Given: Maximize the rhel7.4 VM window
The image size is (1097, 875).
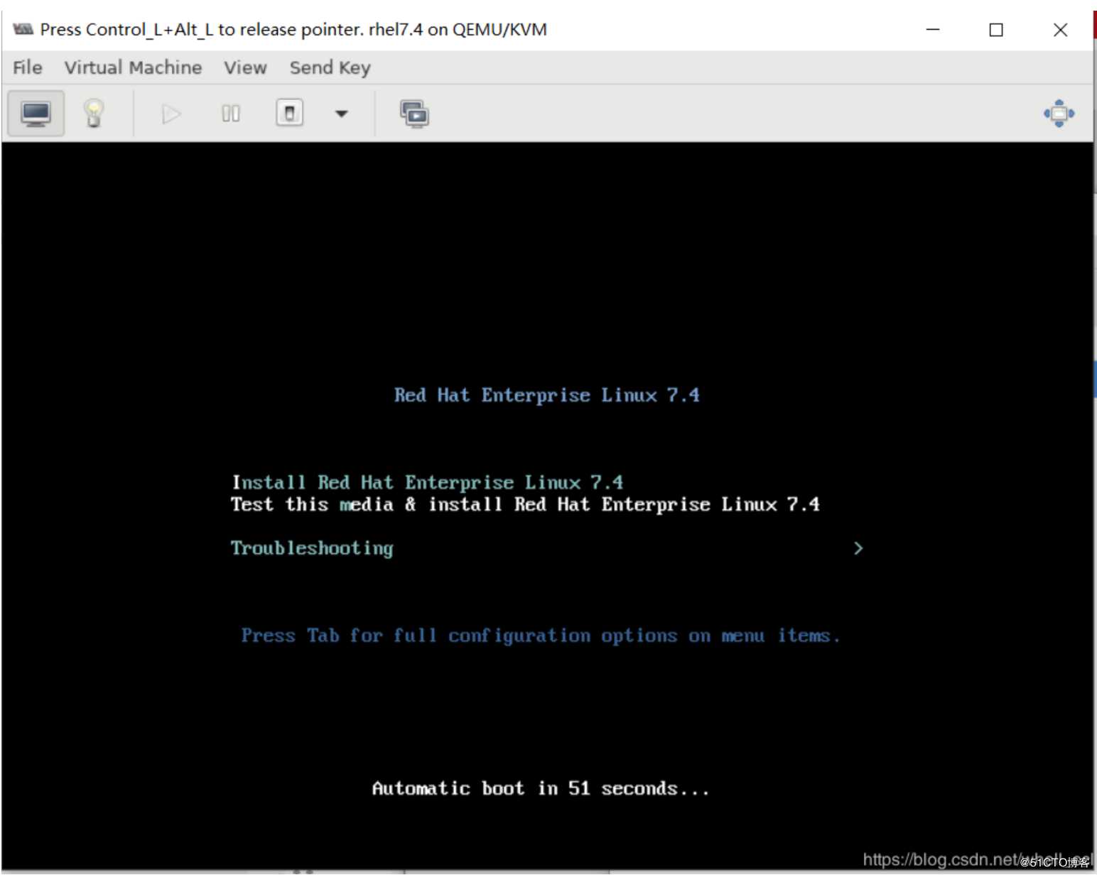Looking at the screenshot, I should 996,29.
